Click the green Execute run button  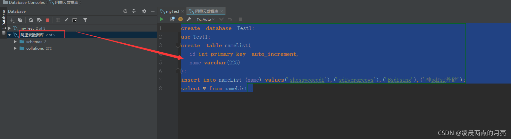[x=162, y=19]
